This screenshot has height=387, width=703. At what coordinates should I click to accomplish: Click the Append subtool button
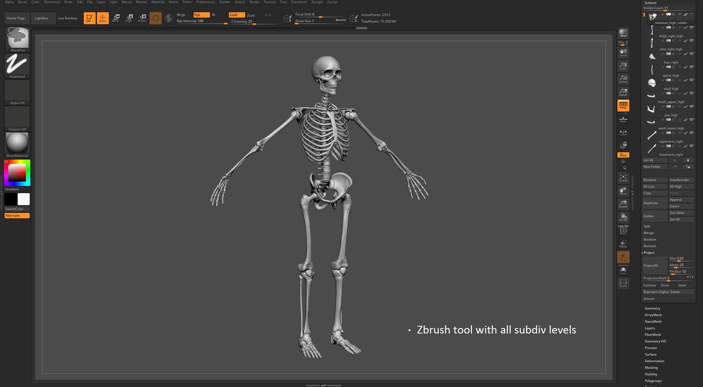(681, 200)
